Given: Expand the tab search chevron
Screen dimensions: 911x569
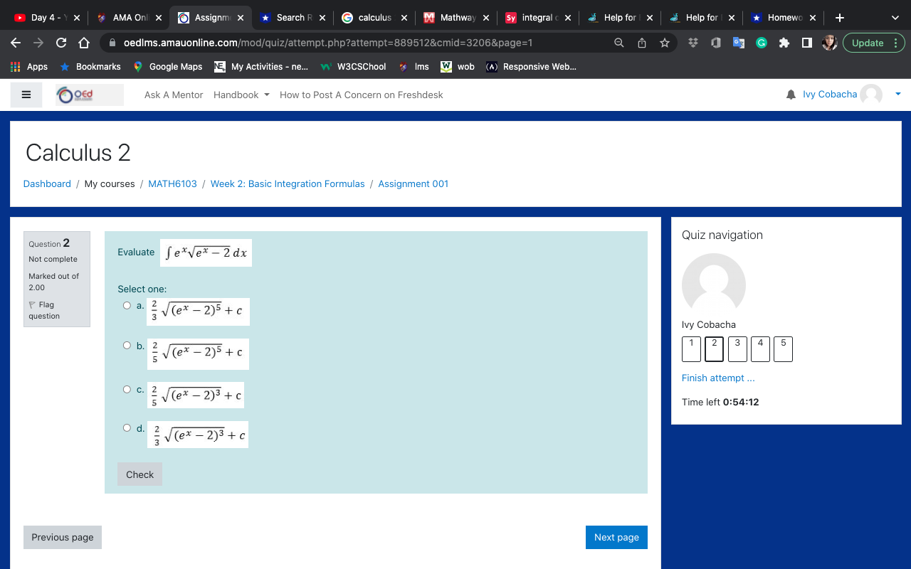Looking at the screenshot, I should click(x=895, y=18).
